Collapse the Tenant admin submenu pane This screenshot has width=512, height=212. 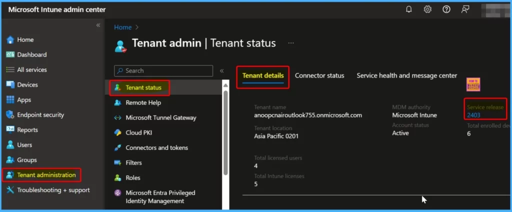221,71
